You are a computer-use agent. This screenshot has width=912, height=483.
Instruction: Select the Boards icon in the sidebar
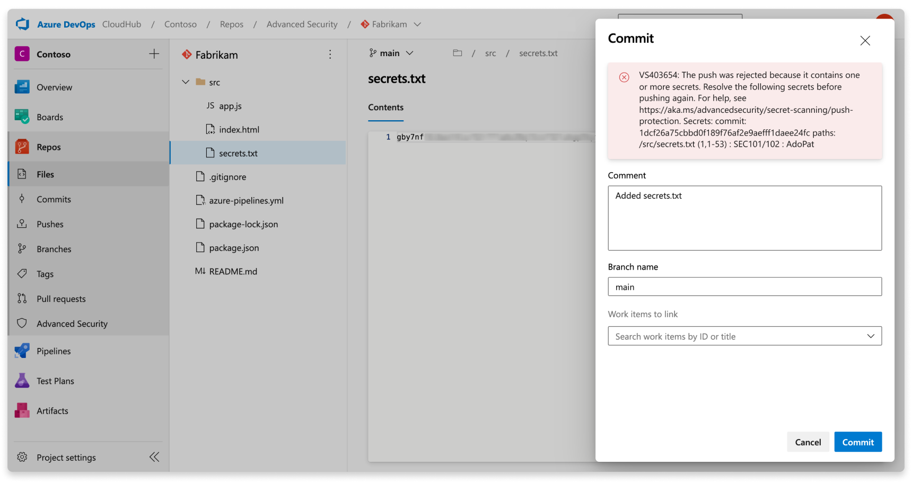(22, 117)
